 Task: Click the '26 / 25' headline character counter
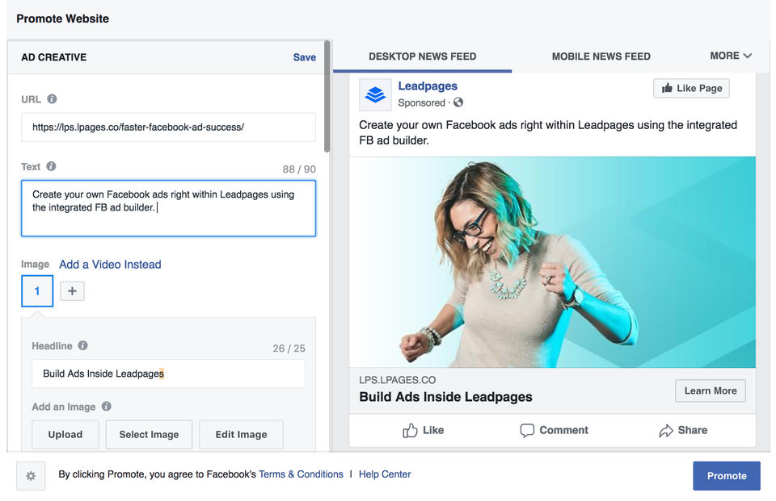coord(289,349)
